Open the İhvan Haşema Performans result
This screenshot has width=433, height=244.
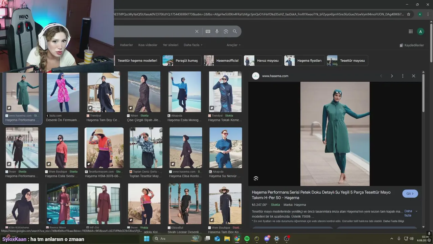tap(22, 153)
